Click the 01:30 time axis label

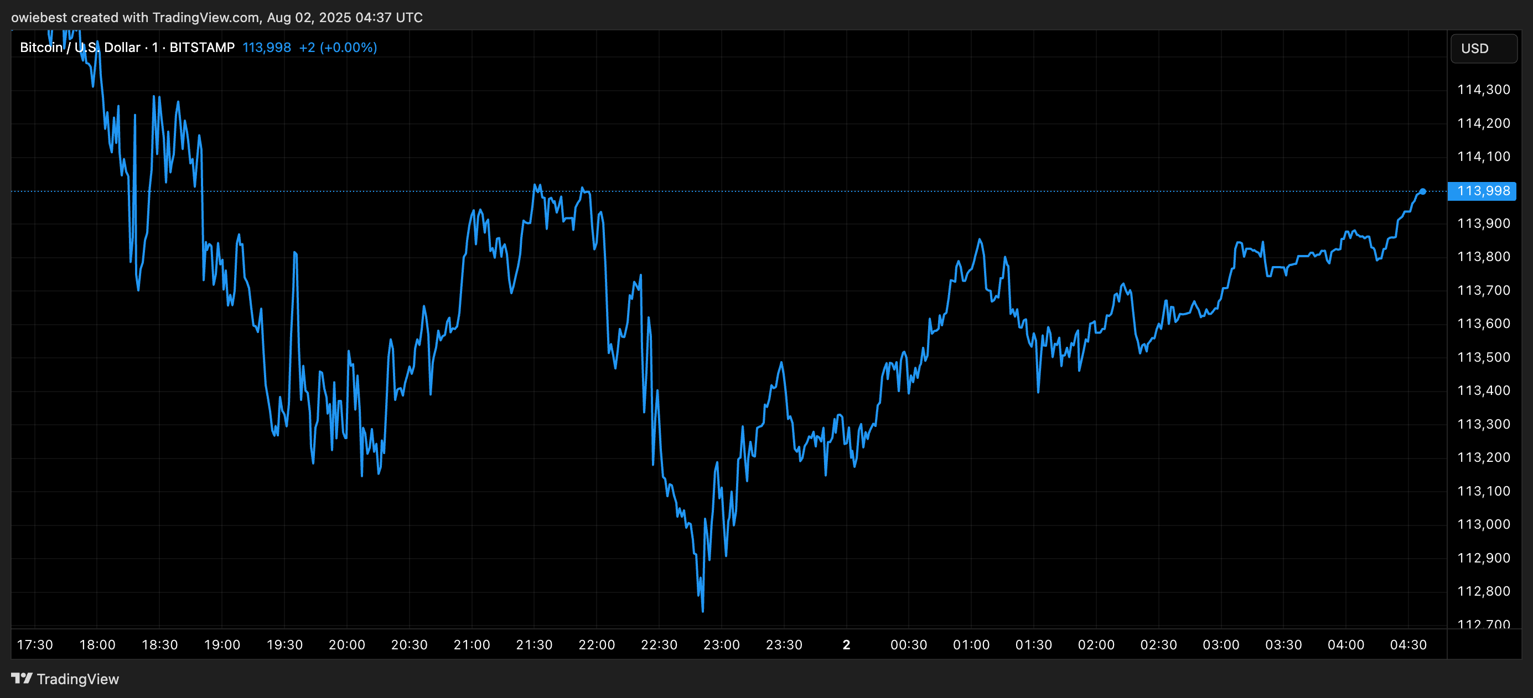pyautogui.click(x=1034, y=645)
